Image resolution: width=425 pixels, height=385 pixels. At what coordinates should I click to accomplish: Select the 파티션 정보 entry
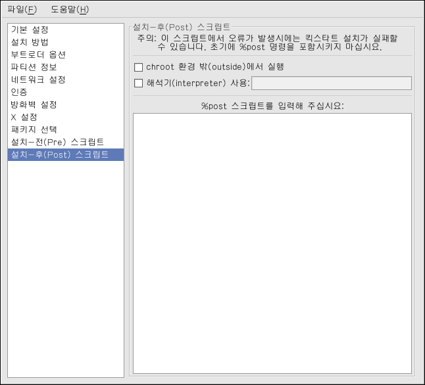tap(34, 68)
